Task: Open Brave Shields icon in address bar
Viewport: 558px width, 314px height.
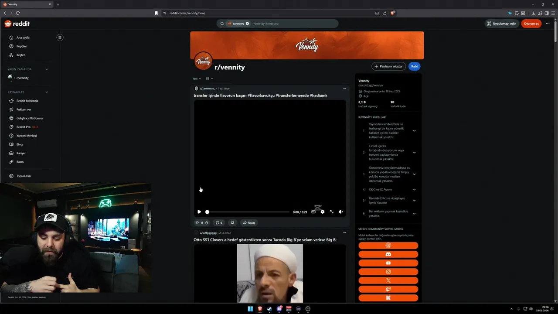Action: [392, 13]
